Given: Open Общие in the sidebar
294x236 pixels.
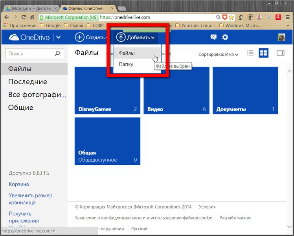Looking at the screenshot, I should coord(20,108).
